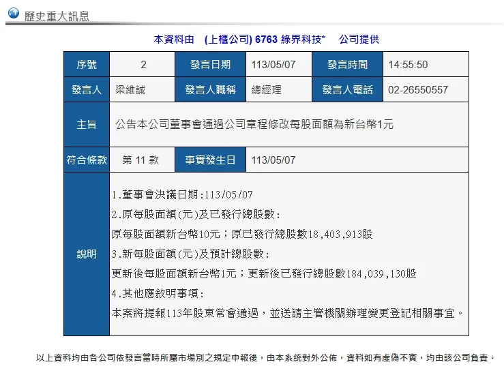Click the 發言人 header cell
This screenshot has width=504, height=373.
click(x=87, y=89)
